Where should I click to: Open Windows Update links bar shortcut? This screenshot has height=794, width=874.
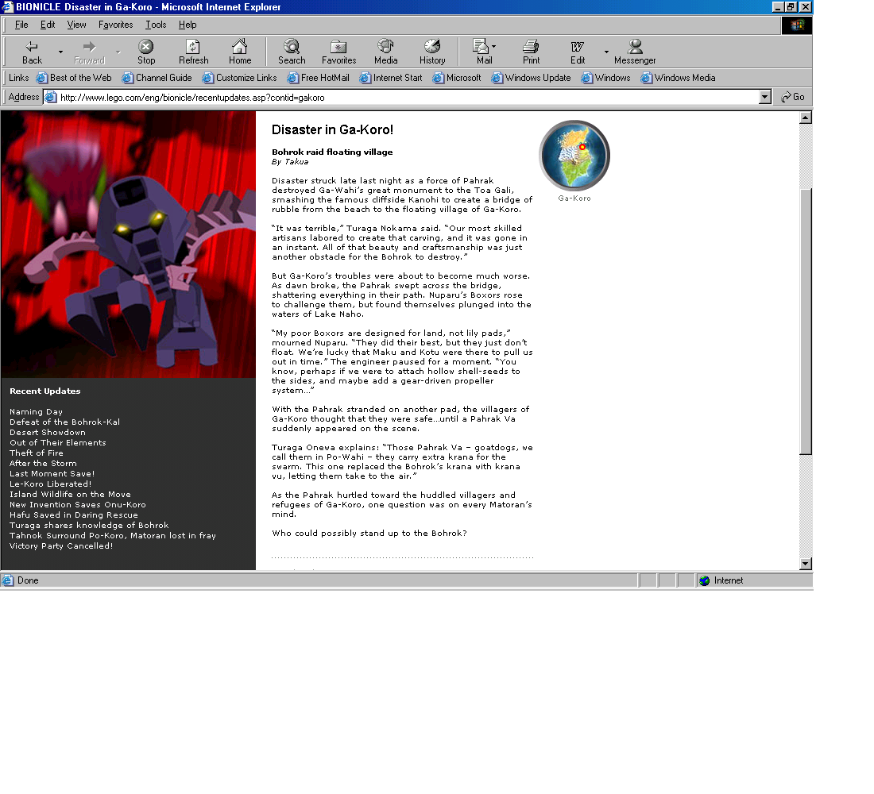[531, 78]
